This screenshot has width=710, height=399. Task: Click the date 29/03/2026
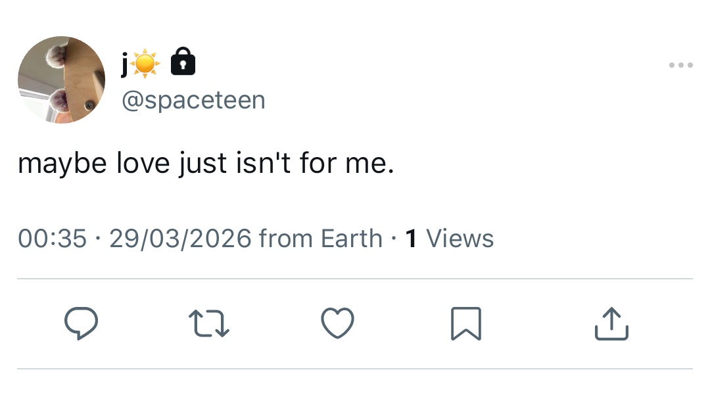(180, 238)
